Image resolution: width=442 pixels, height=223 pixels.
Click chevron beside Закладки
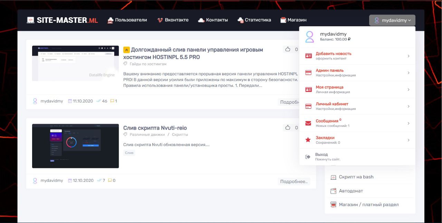409,140
